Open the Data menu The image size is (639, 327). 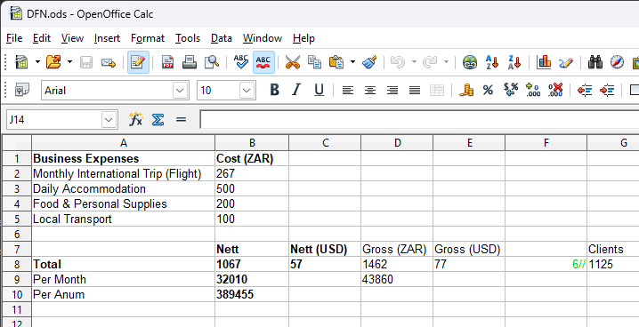tap(222, 38)
